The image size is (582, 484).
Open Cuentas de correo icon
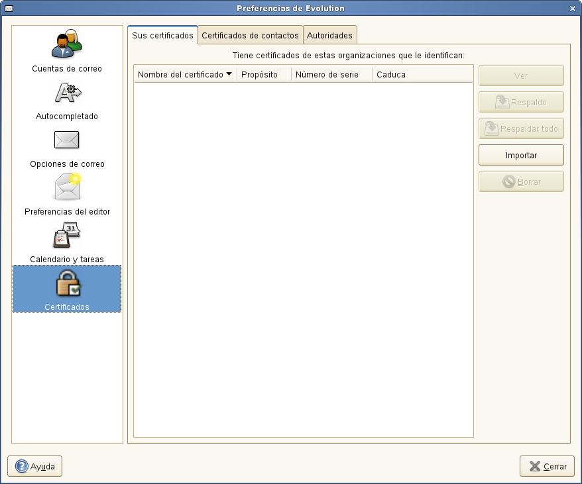67,44
